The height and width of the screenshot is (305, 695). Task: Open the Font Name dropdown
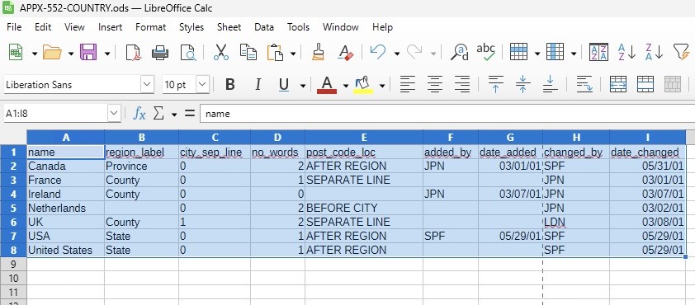coord(147,85)
